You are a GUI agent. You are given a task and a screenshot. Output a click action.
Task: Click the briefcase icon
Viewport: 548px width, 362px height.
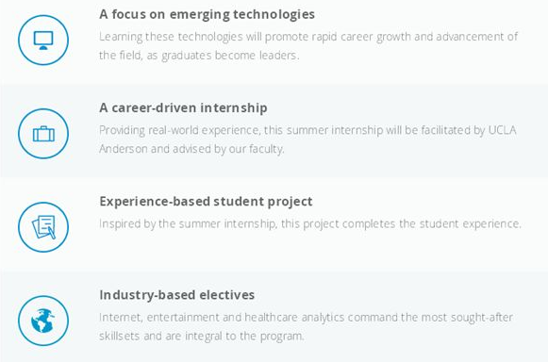43,134
